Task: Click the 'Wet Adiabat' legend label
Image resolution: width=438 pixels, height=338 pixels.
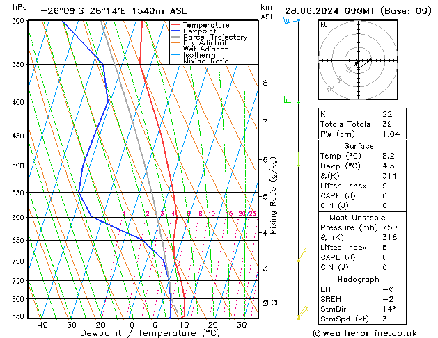Action: click(205, 49)
